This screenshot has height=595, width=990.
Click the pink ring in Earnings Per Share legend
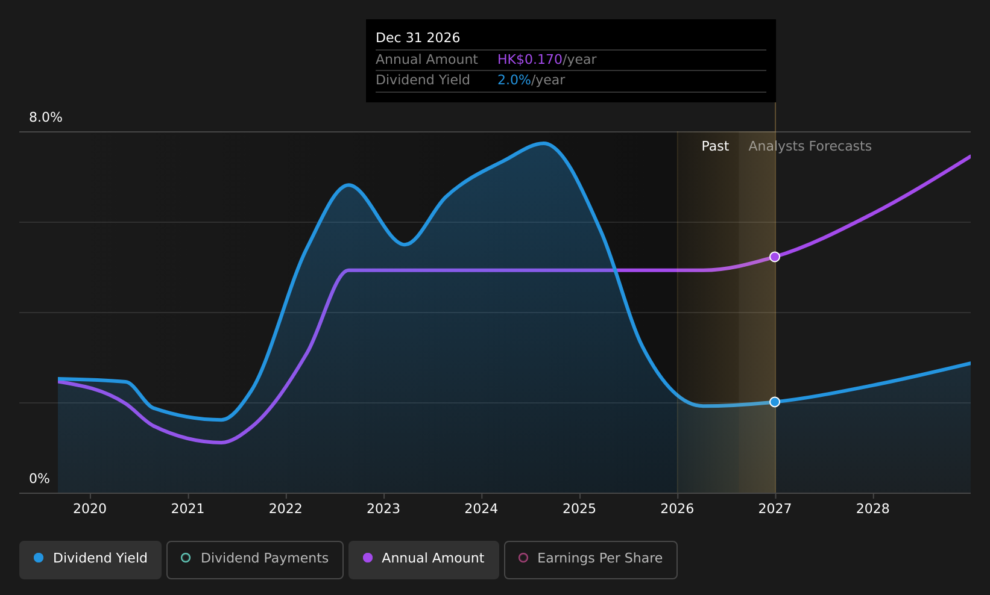[x=523, y=558]
